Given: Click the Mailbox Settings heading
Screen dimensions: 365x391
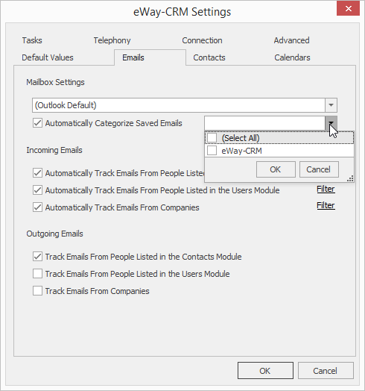Looking at the screenshot, I should point(55,82).
